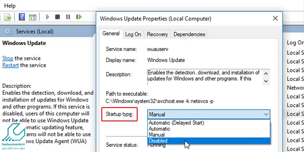Switch to the Dependencies tab
This screenshot has width=304, height=152.
tap(189, 34)
